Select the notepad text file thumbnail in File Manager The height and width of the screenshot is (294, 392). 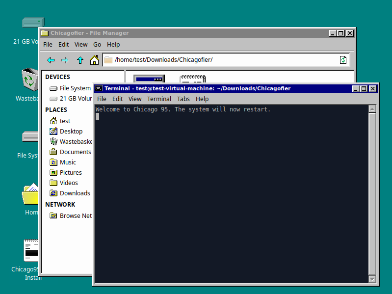(x=193, y=79)
